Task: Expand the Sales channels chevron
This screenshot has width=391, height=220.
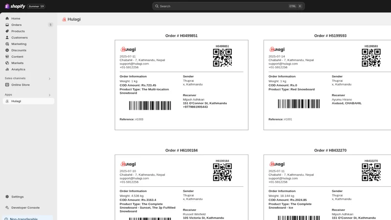Action: pyautogui.click(x=49, y=79)
